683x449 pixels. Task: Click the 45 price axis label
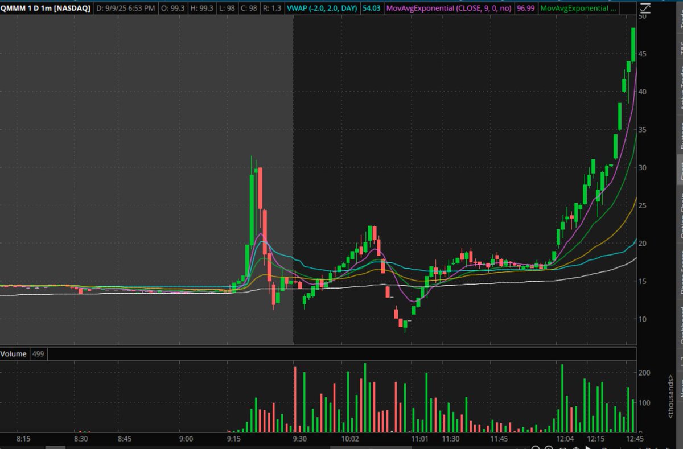coord(641,54)
